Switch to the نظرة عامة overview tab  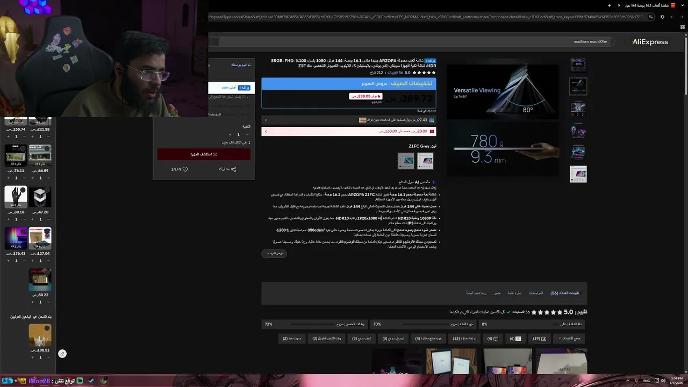pyautogui.click(x=514, y=293)
